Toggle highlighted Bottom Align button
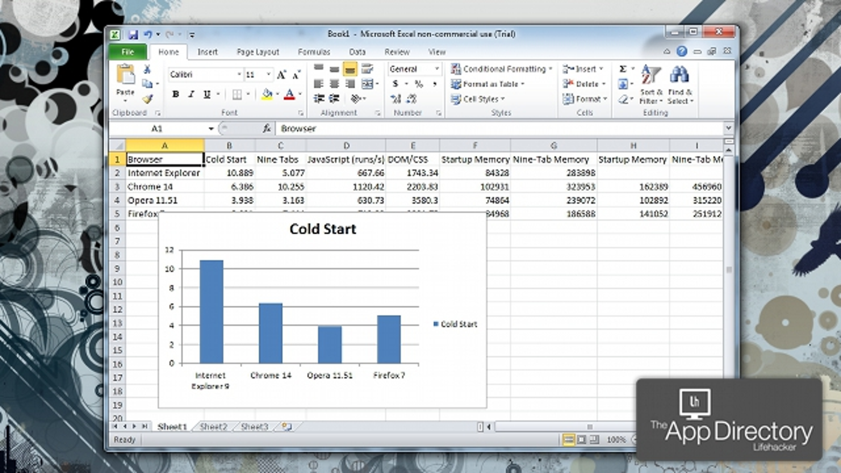Screen dimensions: 841x473 [350, 69]
